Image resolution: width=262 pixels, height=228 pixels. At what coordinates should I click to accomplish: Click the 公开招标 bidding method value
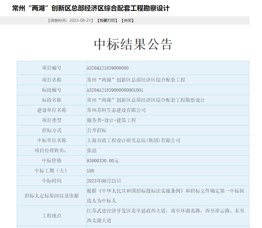tap(97, 130)
